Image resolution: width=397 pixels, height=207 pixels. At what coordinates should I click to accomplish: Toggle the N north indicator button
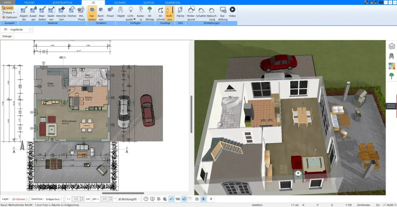click(x=203, y=199)
